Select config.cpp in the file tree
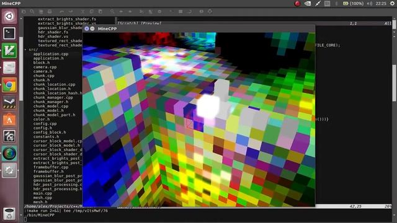This screenshot has height=223, width=397. pyautogui.click(x=45, y=124)
